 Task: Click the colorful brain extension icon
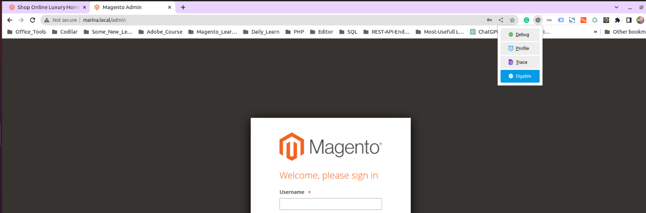606,20
